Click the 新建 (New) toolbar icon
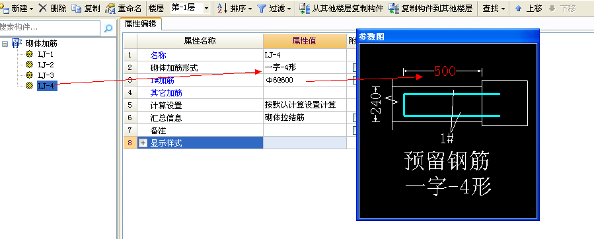594x239 pixels. (x=5, y=9)
